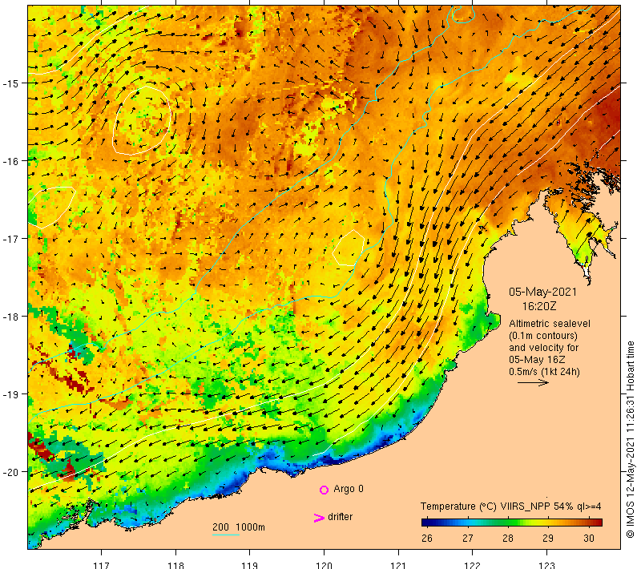641x569 pixels.
Task: Click the Altimetric sealevel text
Action: (x=550, y=324)
